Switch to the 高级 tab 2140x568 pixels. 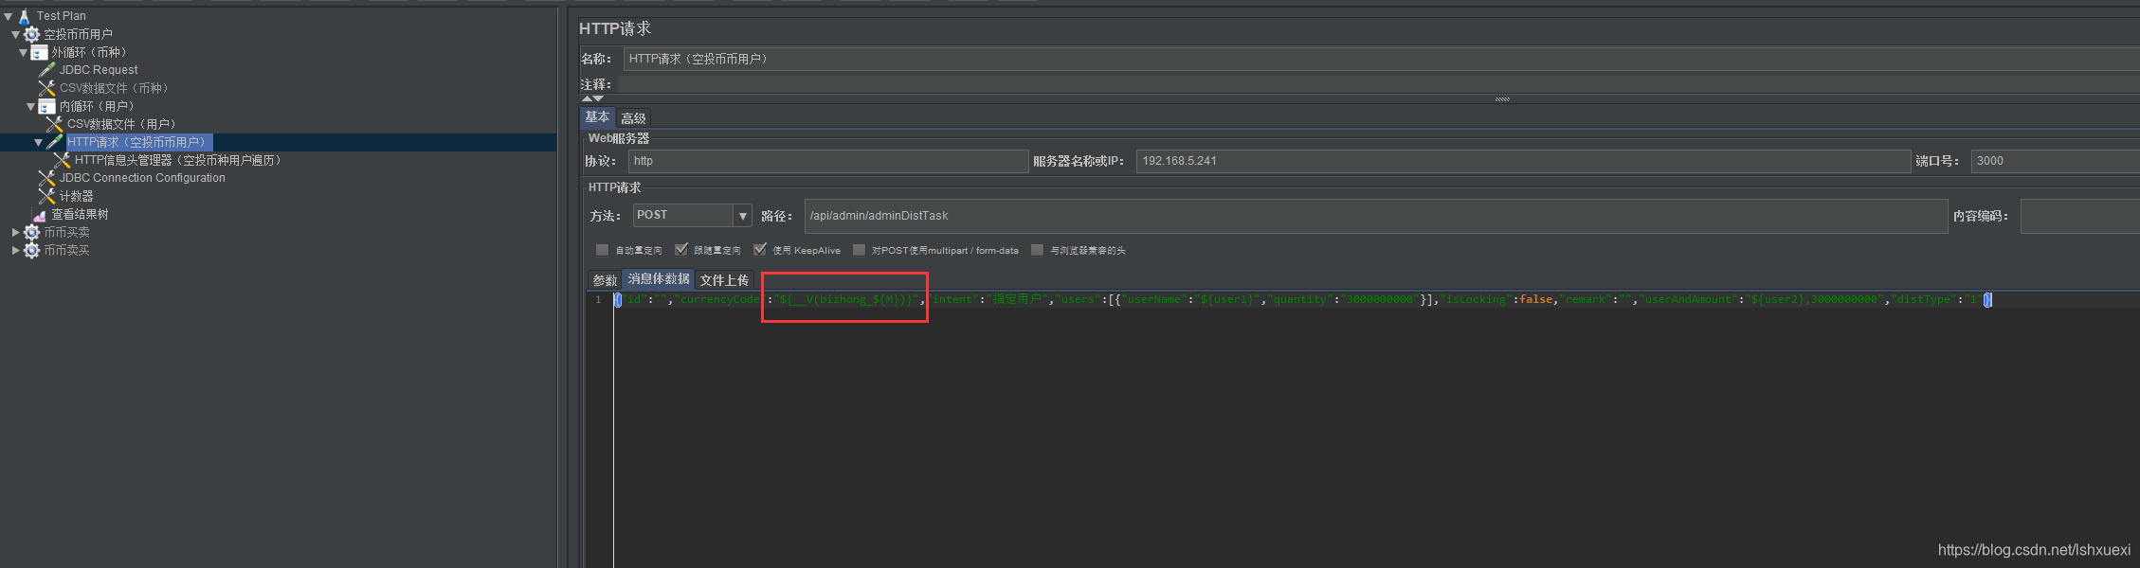pos(633,118)
